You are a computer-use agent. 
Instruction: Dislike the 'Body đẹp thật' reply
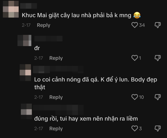[158, 97]
